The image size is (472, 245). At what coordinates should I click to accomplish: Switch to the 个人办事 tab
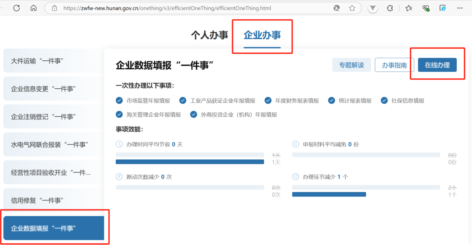pyautogui.click(x=209, y=35)
